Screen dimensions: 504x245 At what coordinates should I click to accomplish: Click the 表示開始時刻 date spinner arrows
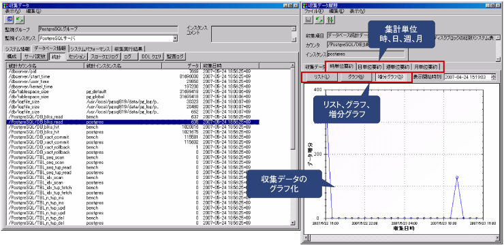click(493, 77)
